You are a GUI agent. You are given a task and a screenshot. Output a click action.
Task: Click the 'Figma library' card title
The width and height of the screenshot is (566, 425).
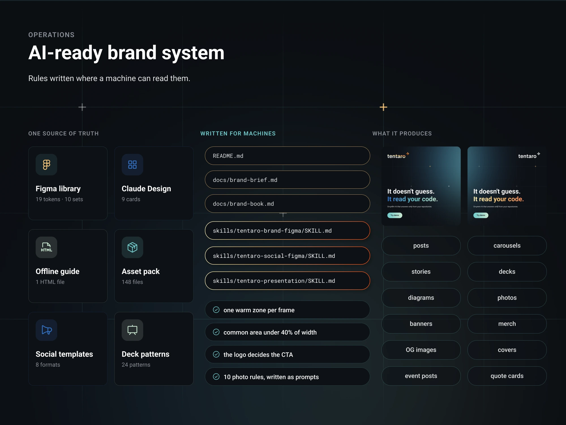pyautogui.click(x=58, y=189)
